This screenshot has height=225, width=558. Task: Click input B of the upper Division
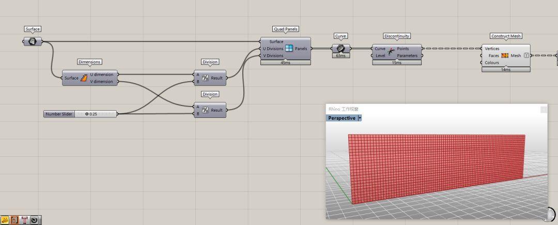pos(198,82)
